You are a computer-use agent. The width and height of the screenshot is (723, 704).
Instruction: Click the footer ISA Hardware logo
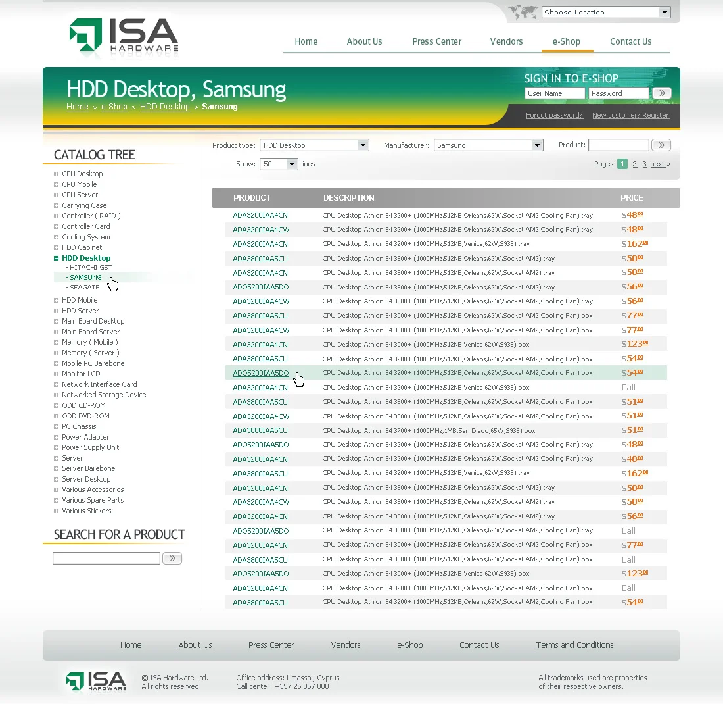[x=96, y=681]
